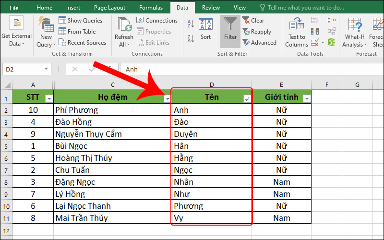Click cell containing Vy
The height and width of the screenshot is (240, 384).
point(212,218)
